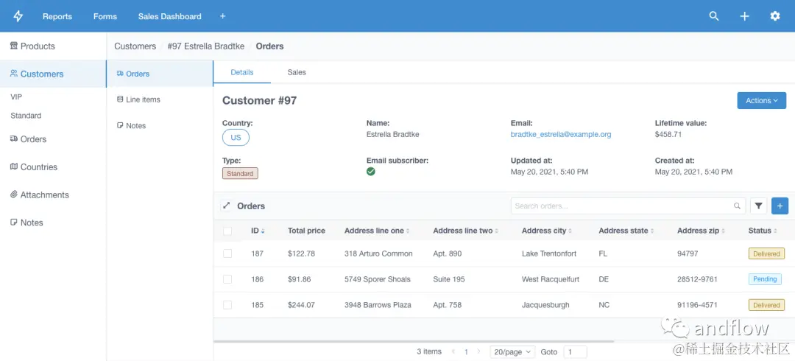Sort by Address city column

click(x=546, y=231)
